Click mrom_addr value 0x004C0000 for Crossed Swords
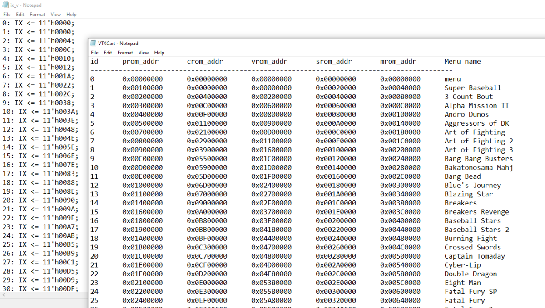545x308 pixels. tap(401, 247)
